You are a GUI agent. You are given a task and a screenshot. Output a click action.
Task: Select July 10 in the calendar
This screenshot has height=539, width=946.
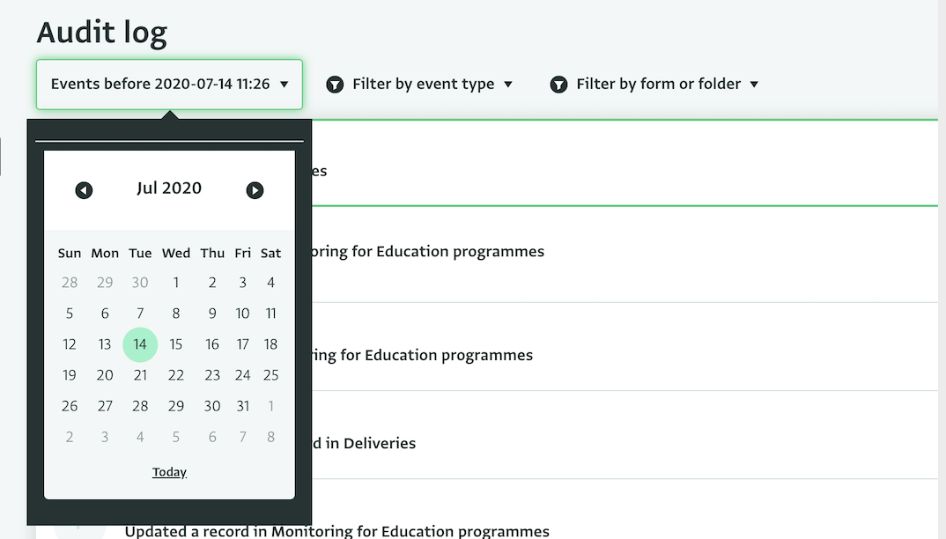click(x=242, y=314)
